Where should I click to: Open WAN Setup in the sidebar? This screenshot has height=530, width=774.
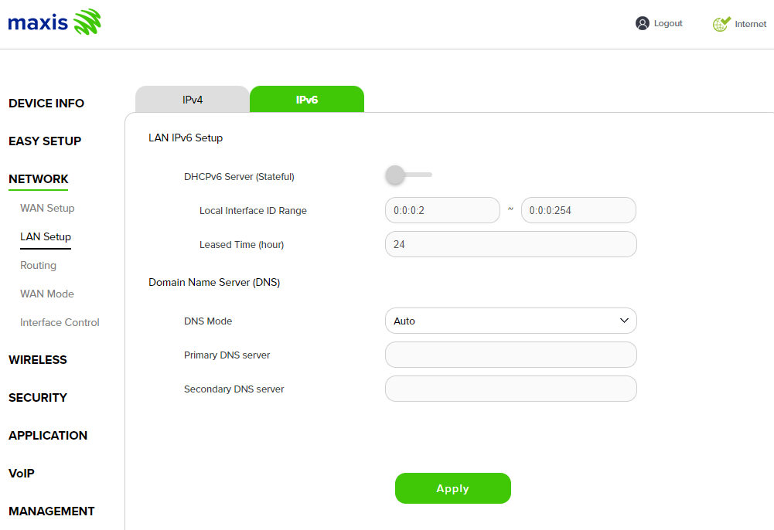click(47, 208)
